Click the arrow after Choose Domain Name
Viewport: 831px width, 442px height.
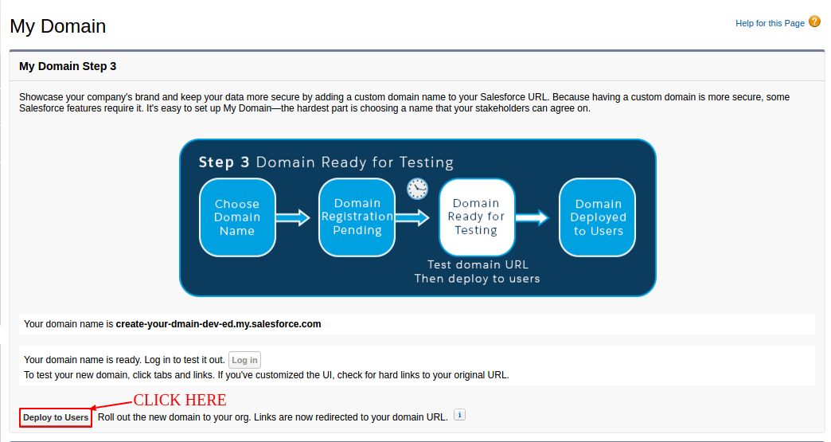point(292,217)
